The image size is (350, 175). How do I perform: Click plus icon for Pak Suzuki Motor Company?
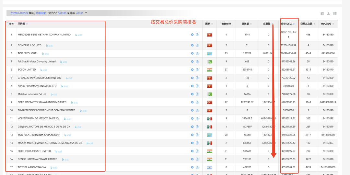pos(192,61)
